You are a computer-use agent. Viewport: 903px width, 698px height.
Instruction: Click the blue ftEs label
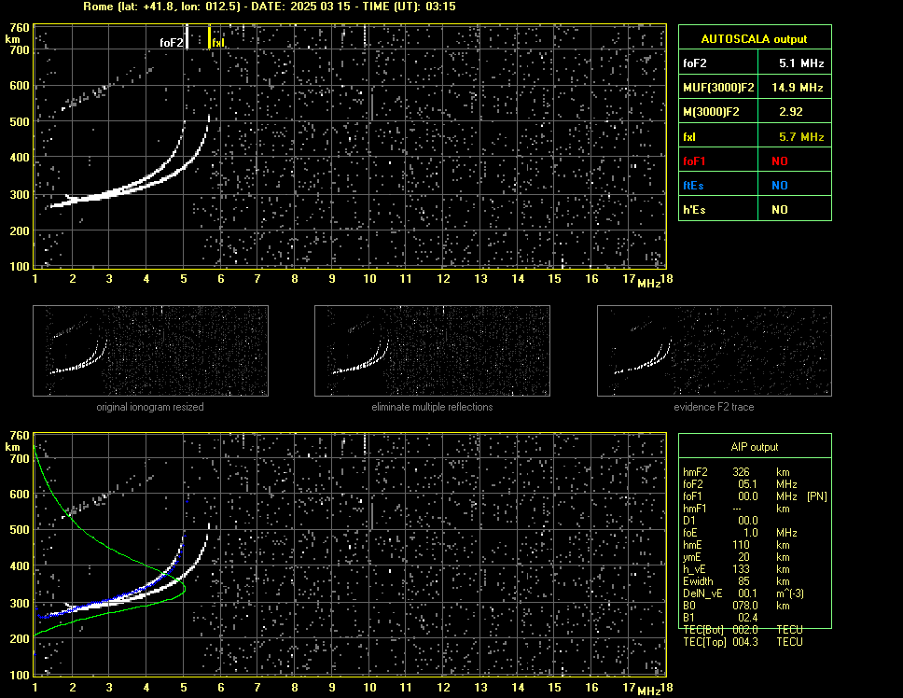pos(693,186)
